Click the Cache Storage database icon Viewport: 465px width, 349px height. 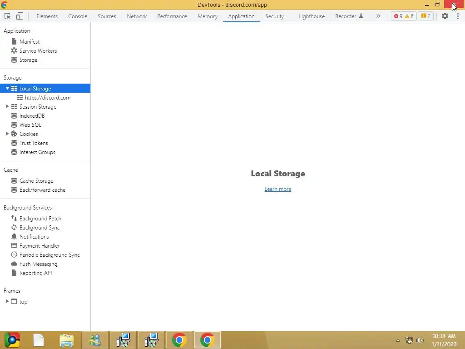click(14, 180)
